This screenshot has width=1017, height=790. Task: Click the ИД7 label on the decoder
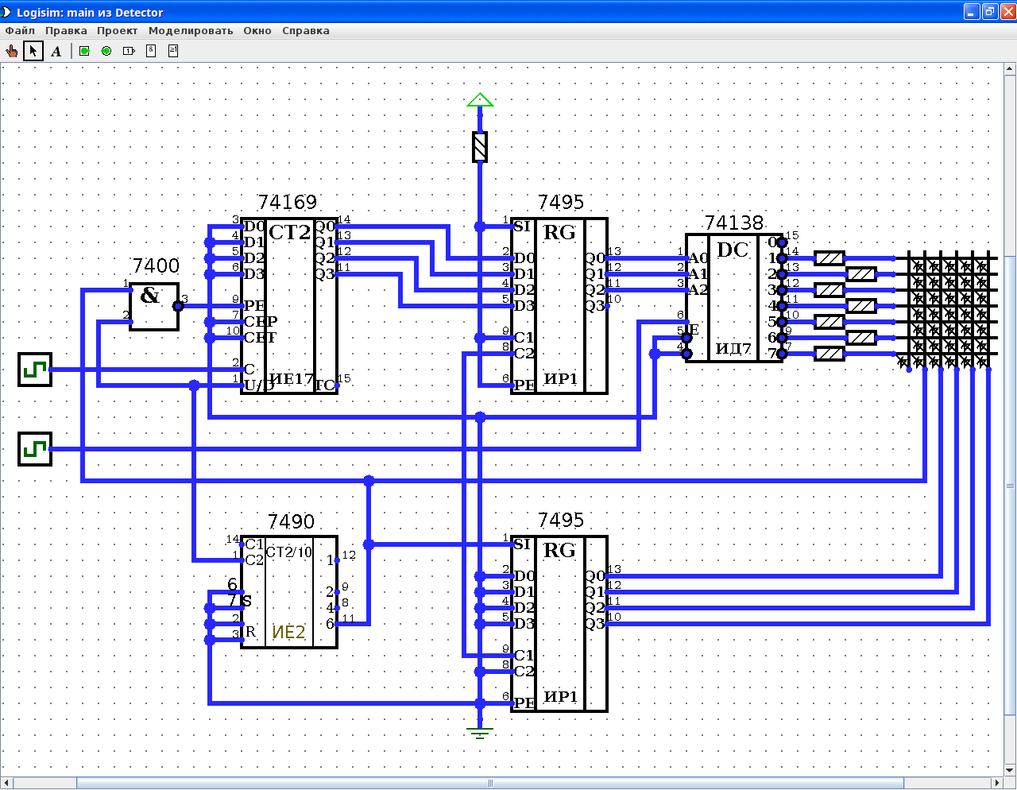[x=733, y=348]
